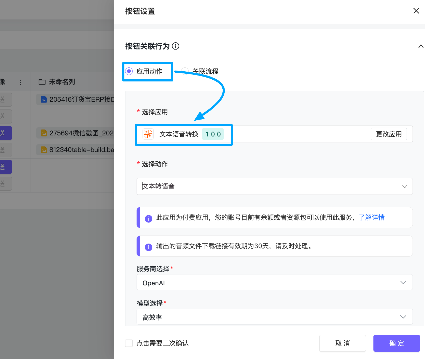Open 服务商选择 dropdown showing OpenAI
Image resolution: width=425 pixels, height=359 pixels.
click(275, 282)
